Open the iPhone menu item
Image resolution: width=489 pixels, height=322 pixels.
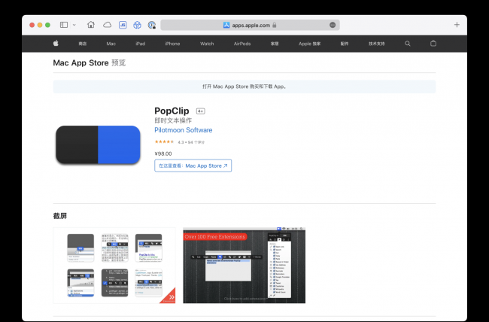[172, 44]
